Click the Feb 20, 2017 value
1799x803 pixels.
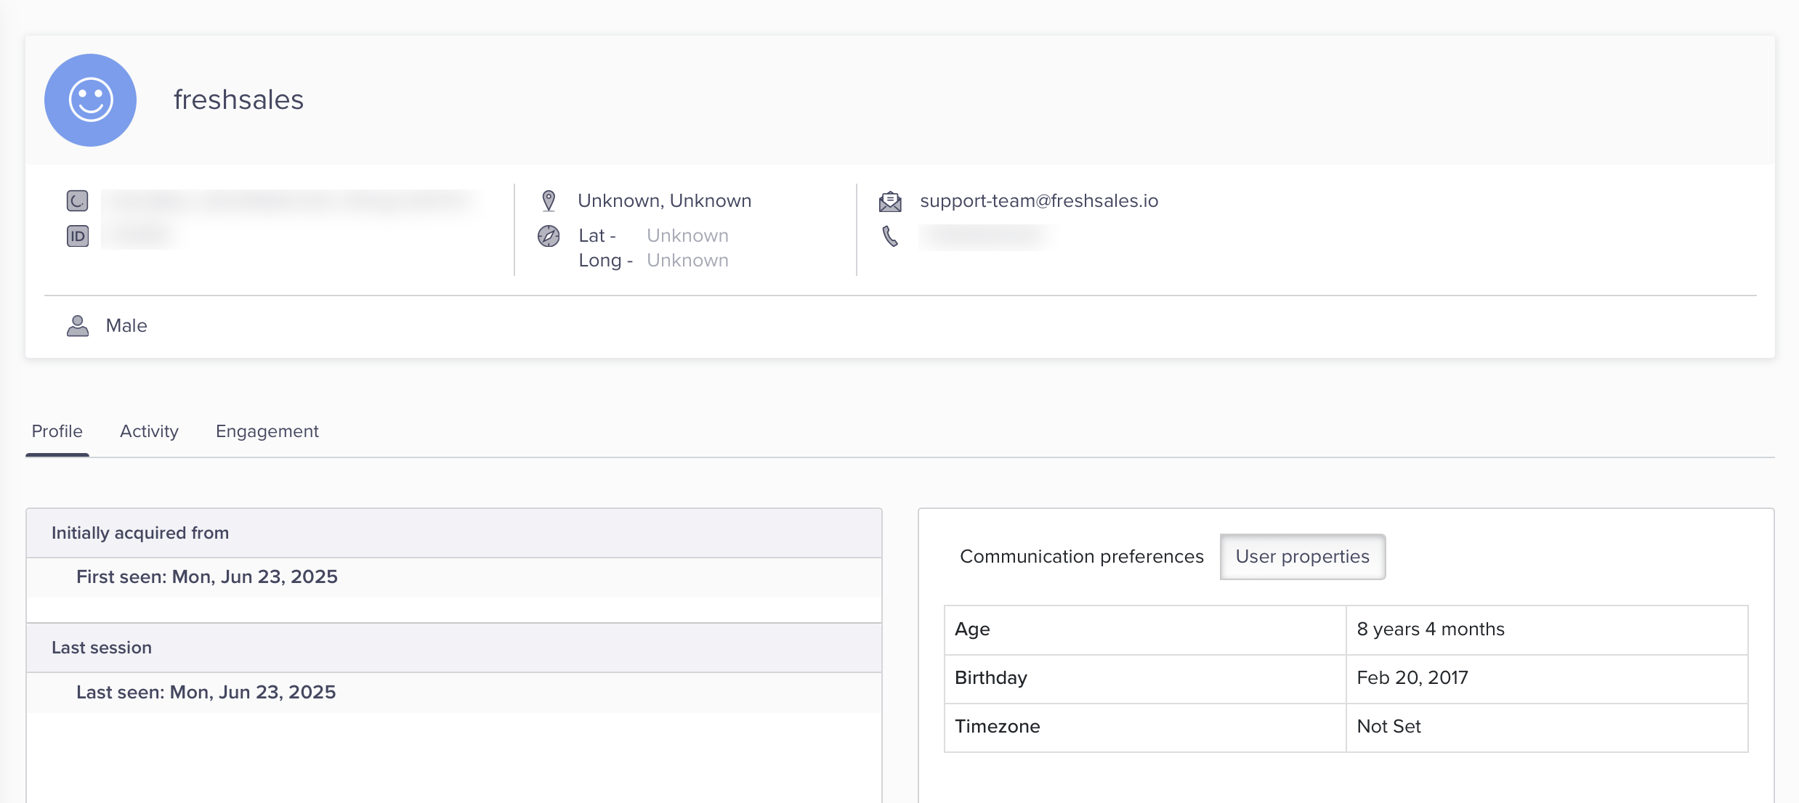(x=1412, y=678)
